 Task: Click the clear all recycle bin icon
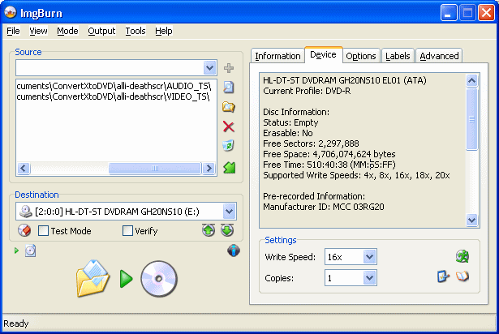coord(229,146)
